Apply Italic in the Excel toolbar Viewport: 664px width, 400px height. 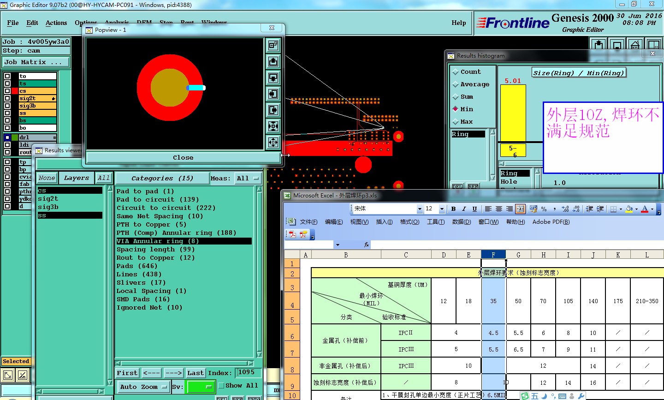click(464, 209)
